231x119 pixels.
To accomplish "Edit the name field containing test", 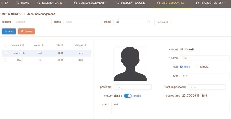I will [205, 58].
